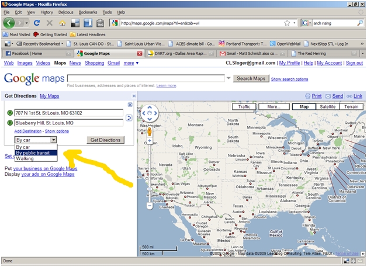The height and width of the screenshot is (267, 367).
Task: Open the My Maps link
Action: 49,96
